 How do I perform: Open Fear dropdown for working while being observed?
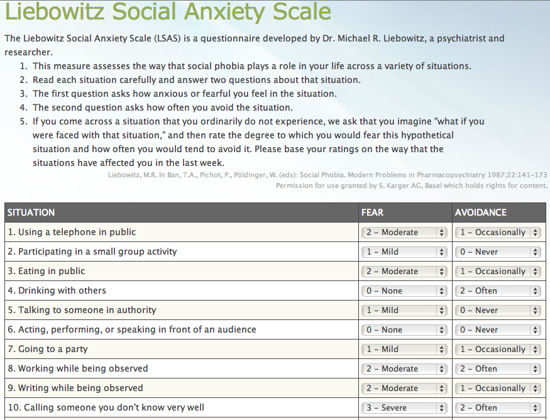(404, 368)
